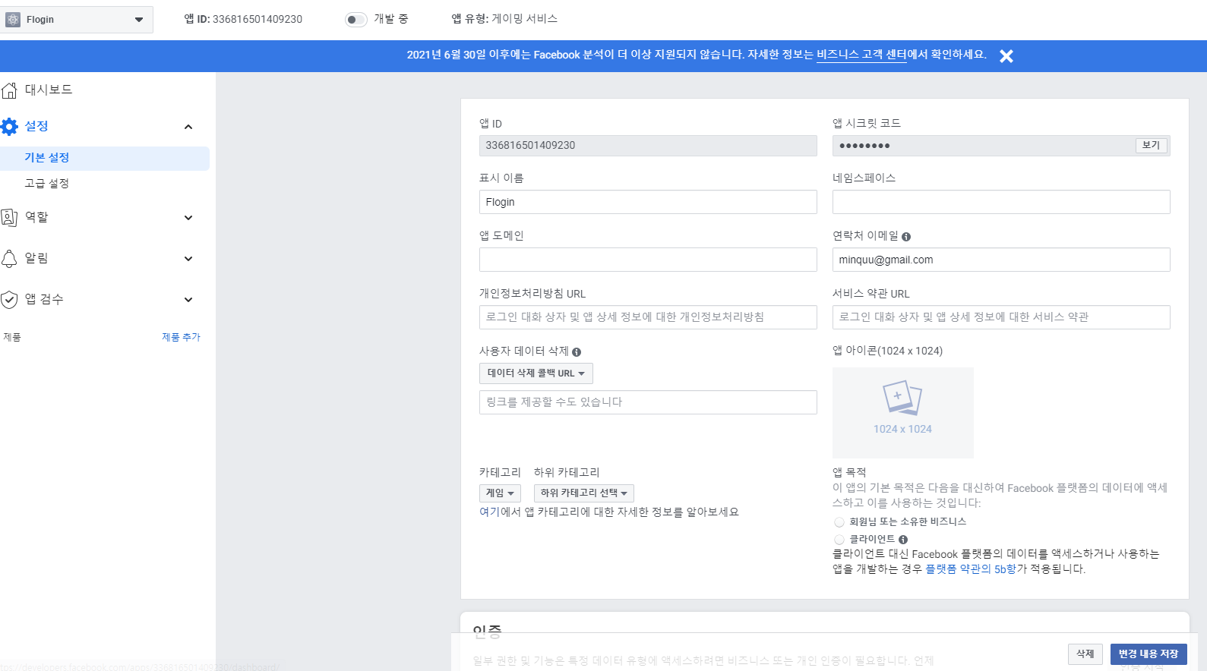Screen dimensions: 1207x671
Task: Expand the 알림 section chevron
Action: tap(188, 259)
